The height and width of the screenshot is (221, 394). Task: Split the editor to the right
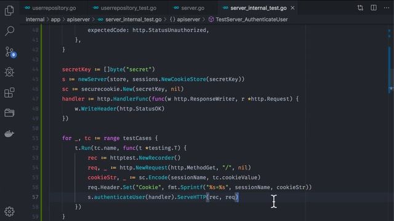374,8
